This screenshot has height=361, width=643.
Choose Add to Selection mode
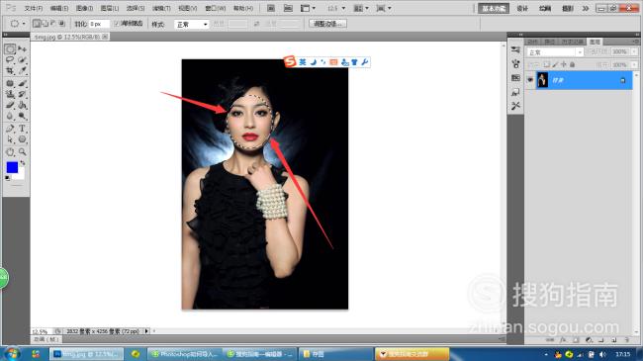[x=45, y=24]
